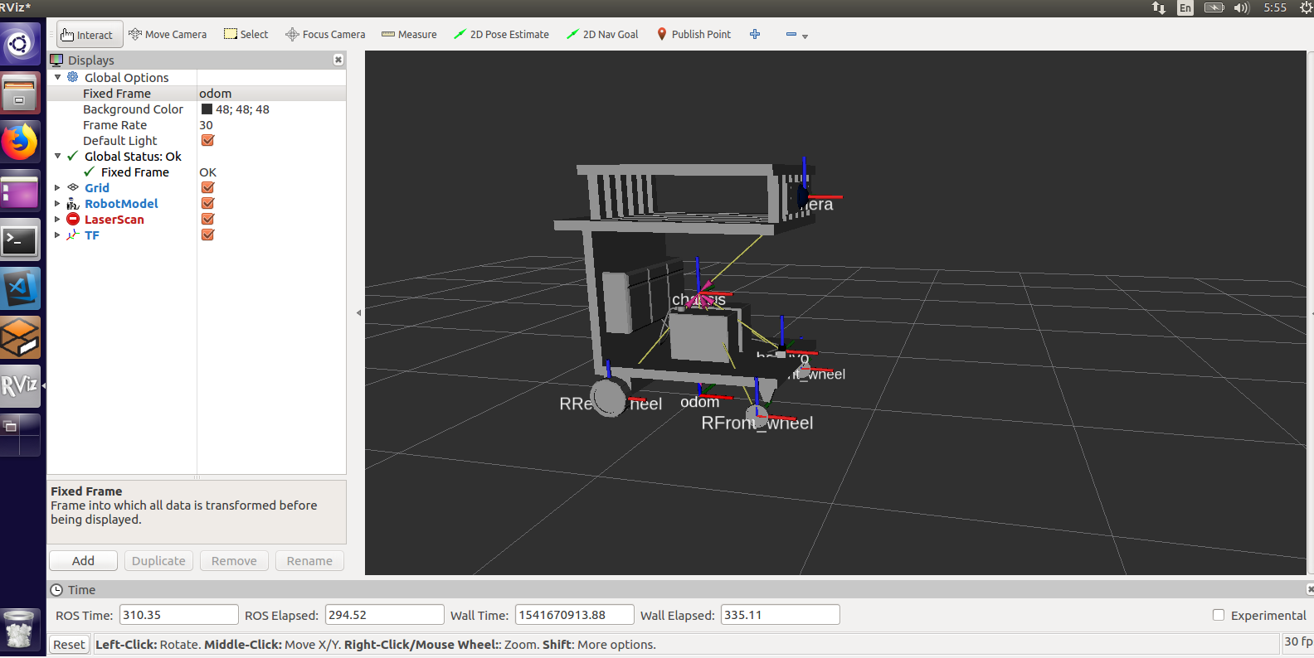Image resolution: width=1314 pixels, height=658 pixels.
Task: Edit the Frame Rate value 30
Action: click(x=271, y=125)
